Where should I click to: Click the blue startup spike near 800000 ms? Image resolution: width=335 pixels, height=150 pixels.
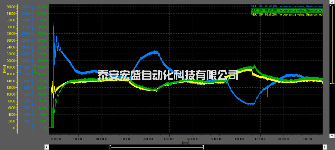point(54,23)
